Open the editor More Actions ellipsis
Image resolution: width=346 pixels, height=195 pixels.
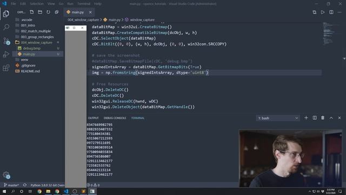tap(340, 12)
